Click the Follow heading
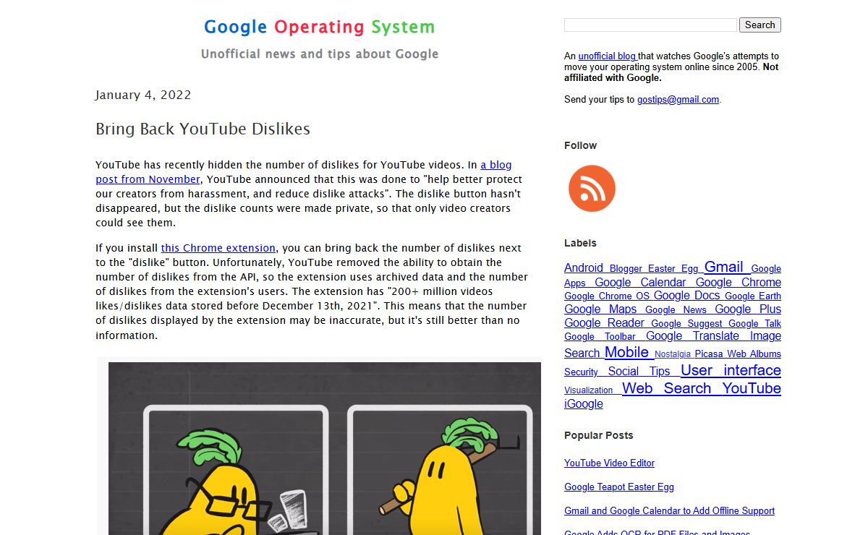 [580, 145]
